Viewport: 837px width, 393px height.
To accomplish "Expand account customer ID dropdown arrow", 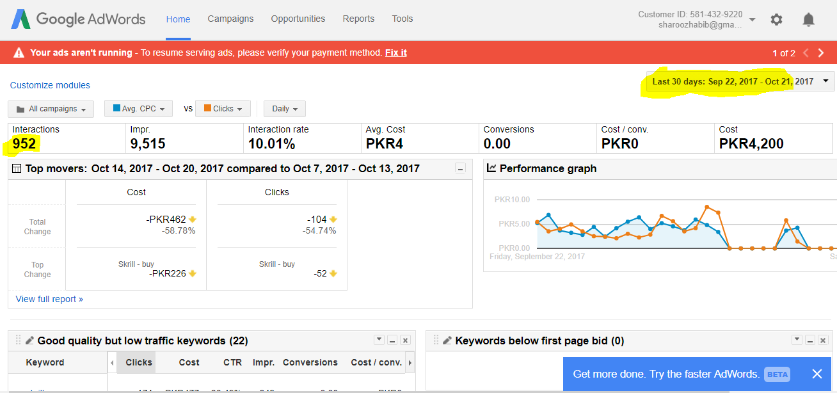I will point(753,20).
